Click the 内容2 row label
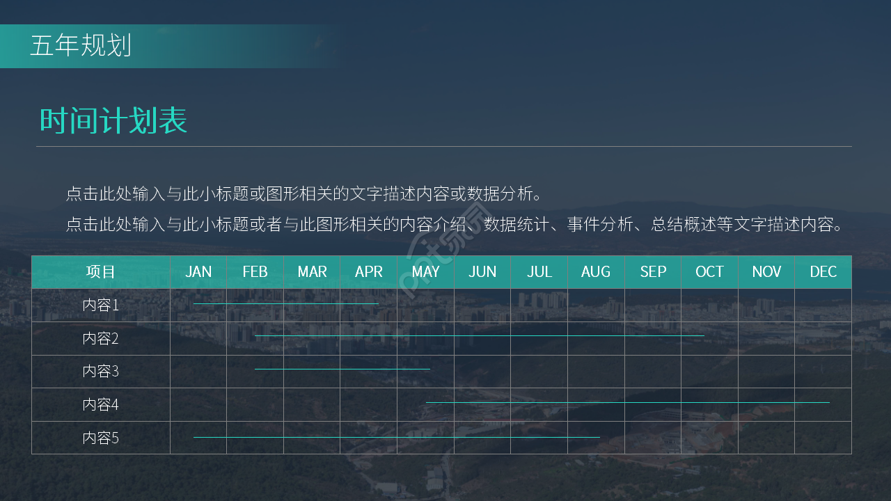This screenshot has width=891, height=501. point(101,339)
